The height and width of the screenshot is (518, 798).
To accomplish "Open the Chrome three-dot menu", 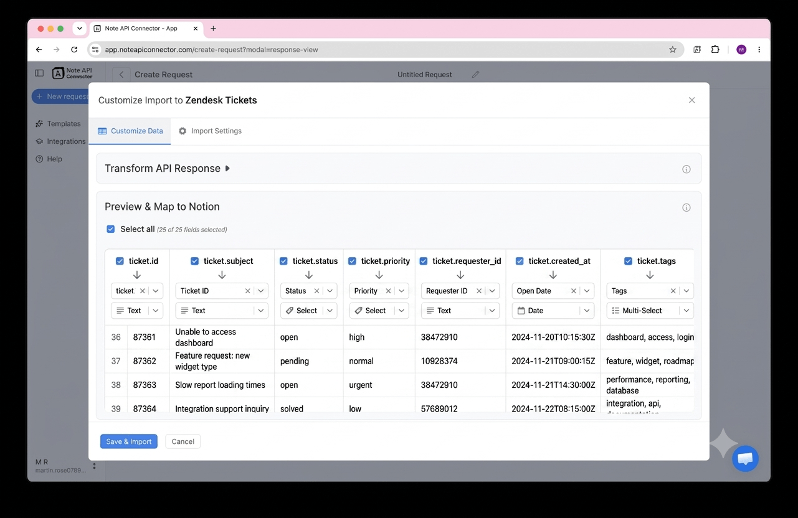I will coord(759,49).
